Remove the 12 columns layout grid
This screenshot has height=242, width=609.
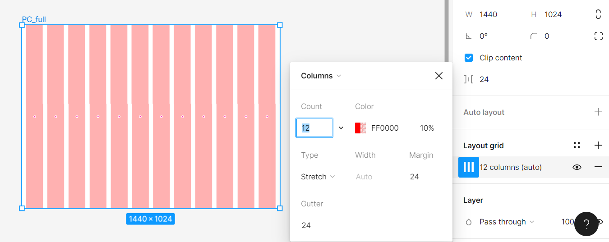pos(598,167)
